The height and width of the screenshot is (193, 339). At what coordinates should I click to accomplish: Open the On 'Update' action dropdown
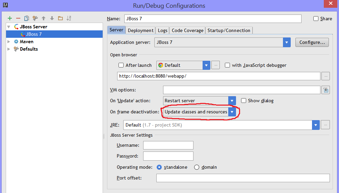click(x=232, y=101)
